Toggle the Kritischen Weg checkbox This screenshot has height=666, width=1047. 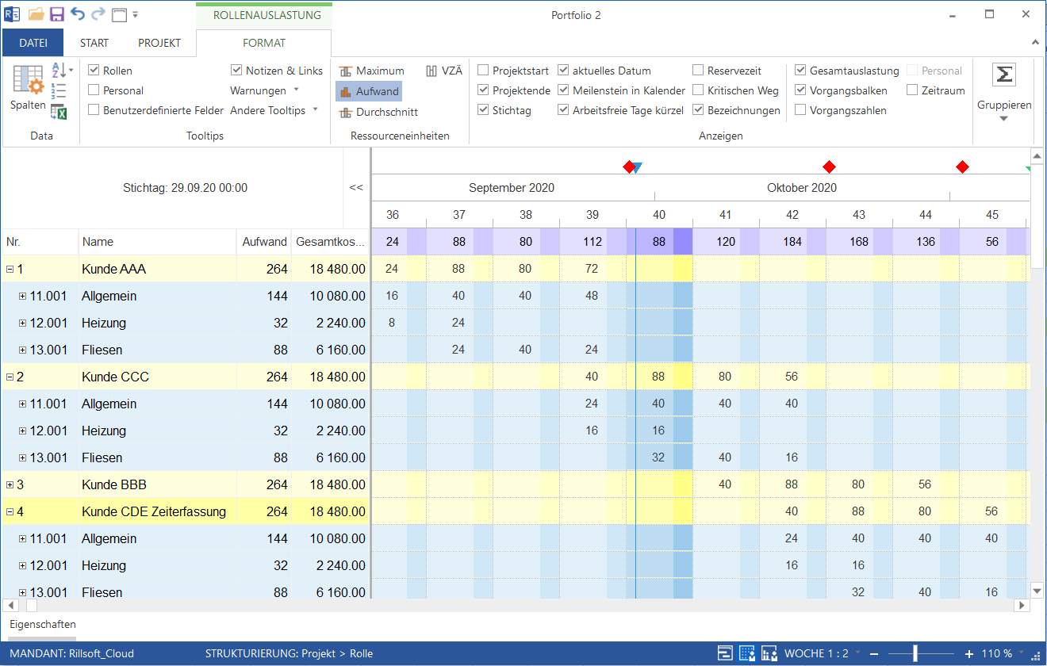point(698,90)
